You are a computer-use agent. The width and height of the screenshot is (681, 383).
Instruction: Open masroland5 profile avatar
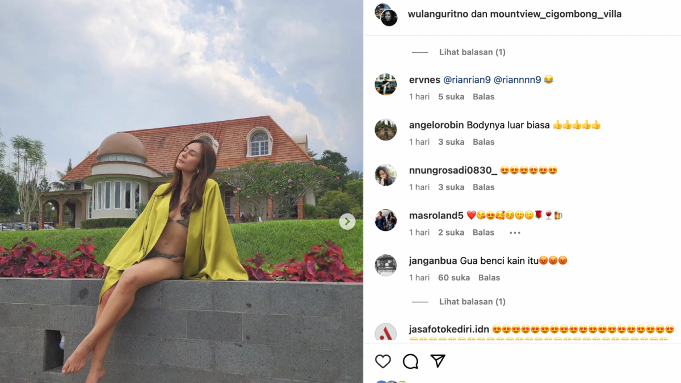pos(385,220)
